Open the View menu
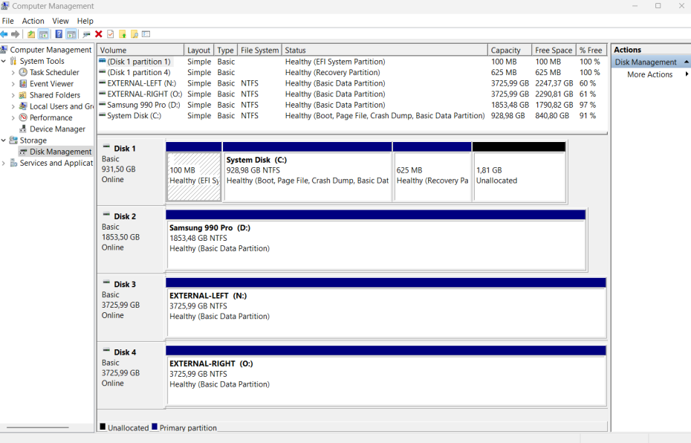 point(60,21)
